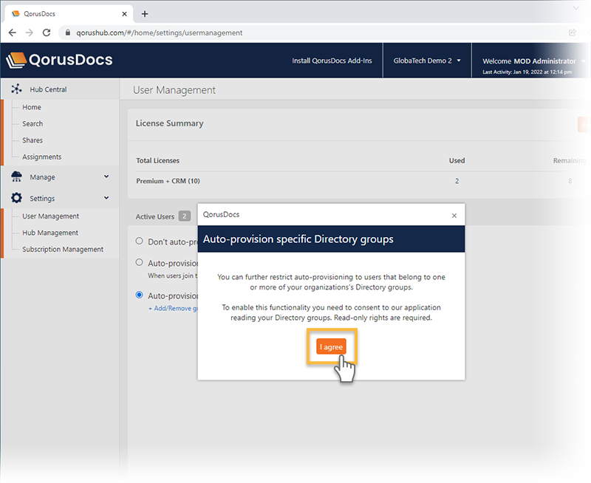Click the Hub Central network icon
The height and width of the screenshot is (483, 591).
[16, 89]
